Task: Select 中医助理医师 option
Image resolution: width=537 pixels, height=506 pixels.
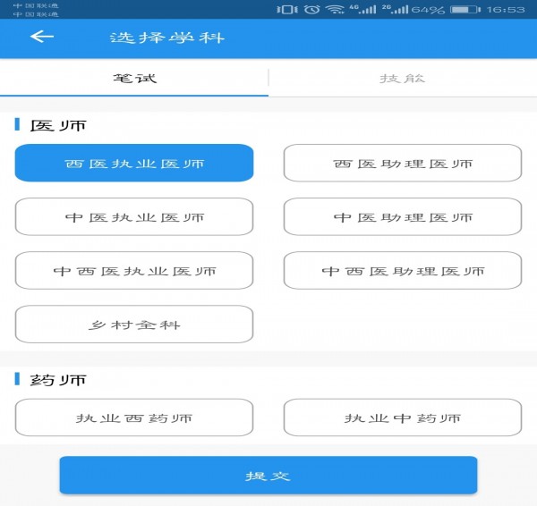Action: coord(403,216)
